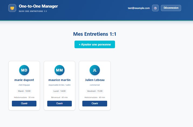Click the handshake app logo icon
Screen dimensions: 193x127
[12, 8]
